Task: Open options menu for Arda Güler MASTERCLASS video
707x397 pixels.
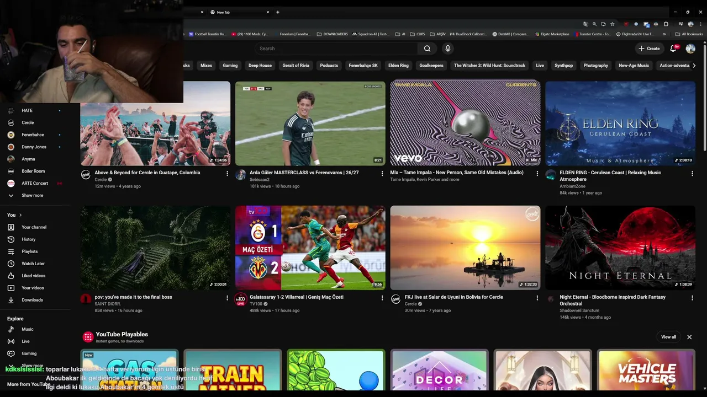Action: coord(382,173)
